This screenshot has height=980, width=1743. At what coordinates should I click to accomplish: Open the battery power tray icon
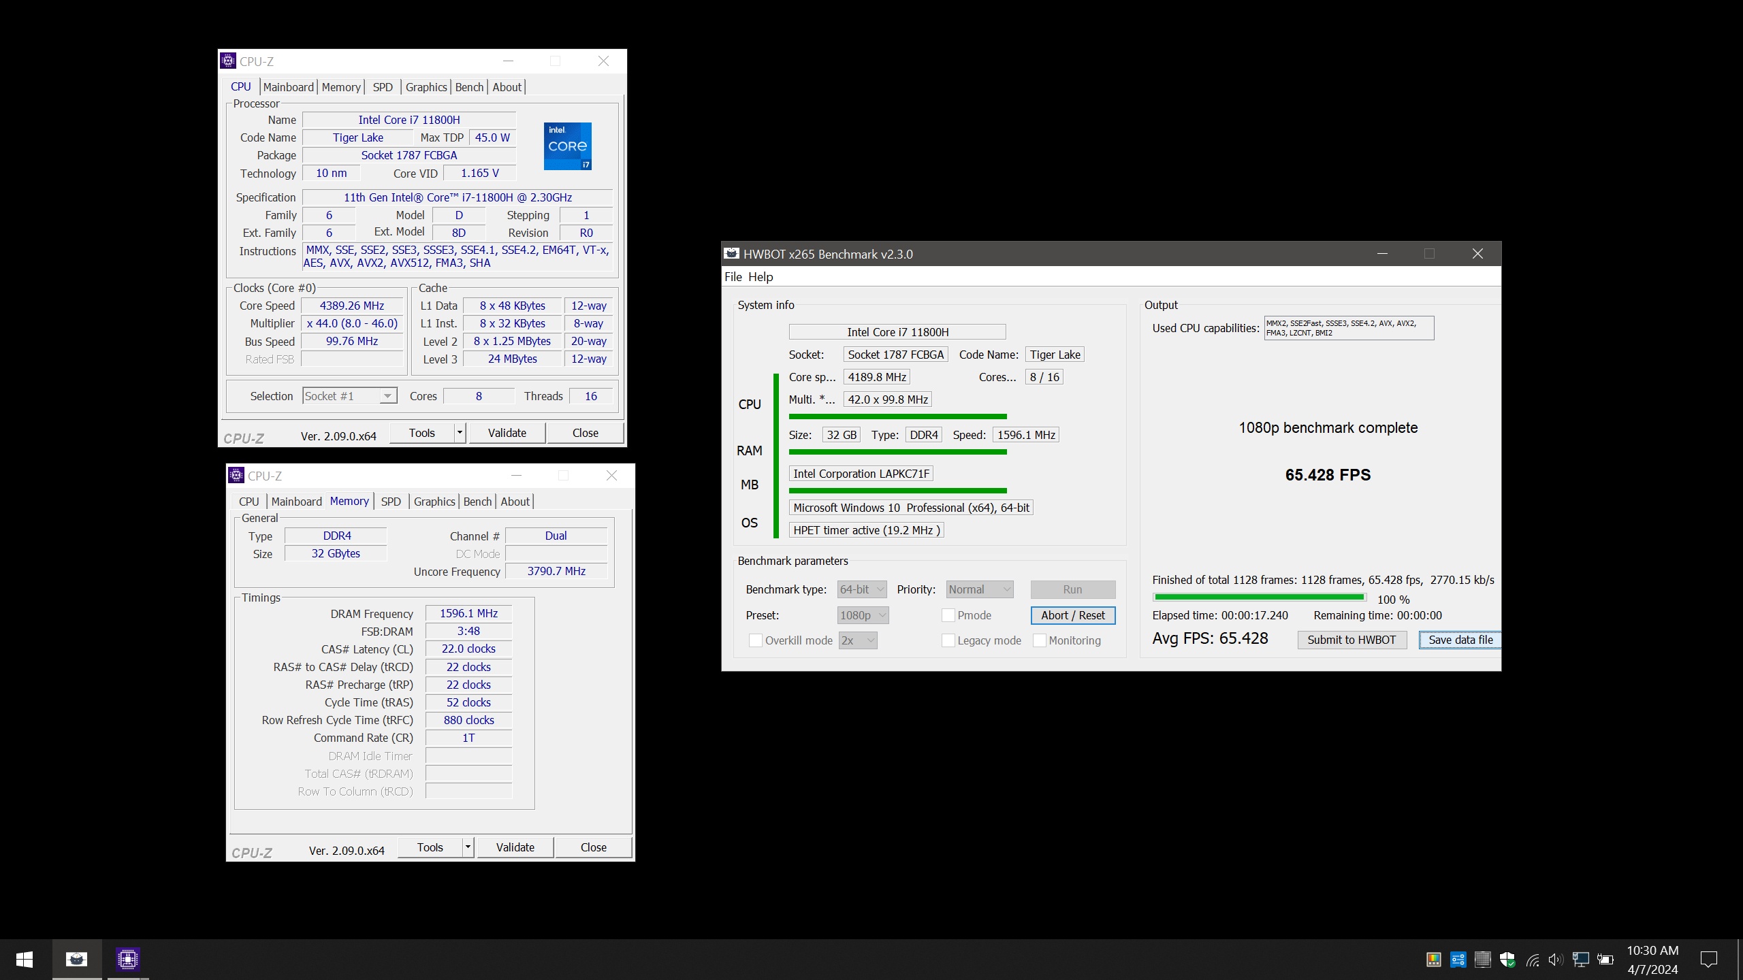click(x=1605, y=960)
